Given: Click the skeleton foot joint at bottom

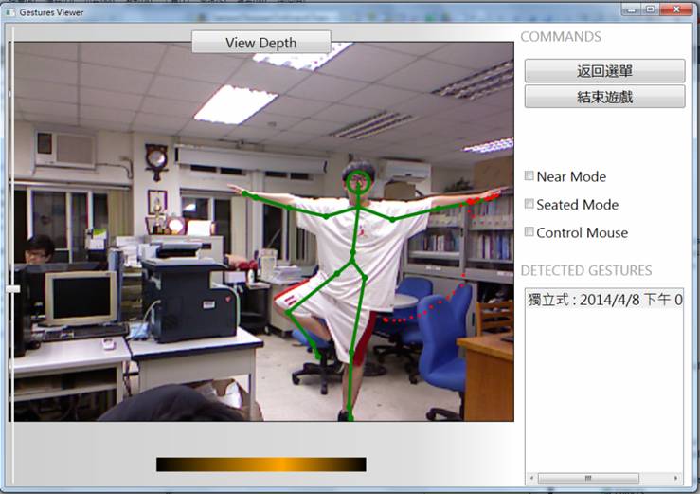Looking at the screenshot, I should [x=349, y=414].
